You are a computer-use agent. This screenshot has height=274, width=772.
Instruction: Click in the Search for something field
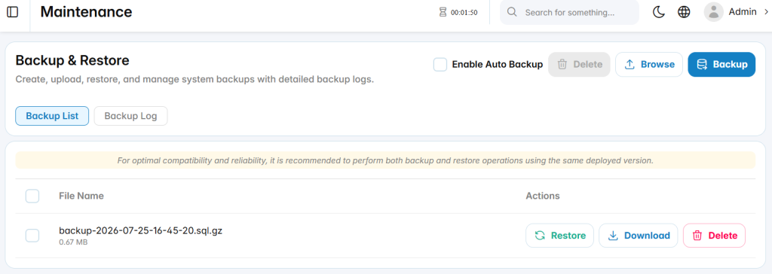(x=570, y=12)
